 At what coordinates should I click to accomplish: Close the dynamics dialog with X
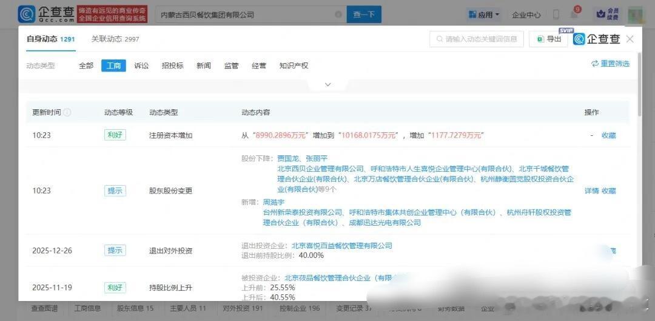click(x=630, y=39)
